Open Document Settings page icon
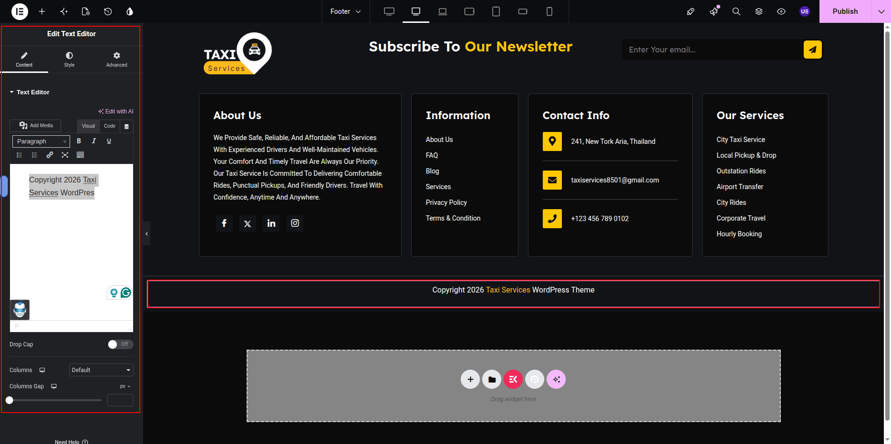This screenshot has height=444, width=891. click(86, 11)
